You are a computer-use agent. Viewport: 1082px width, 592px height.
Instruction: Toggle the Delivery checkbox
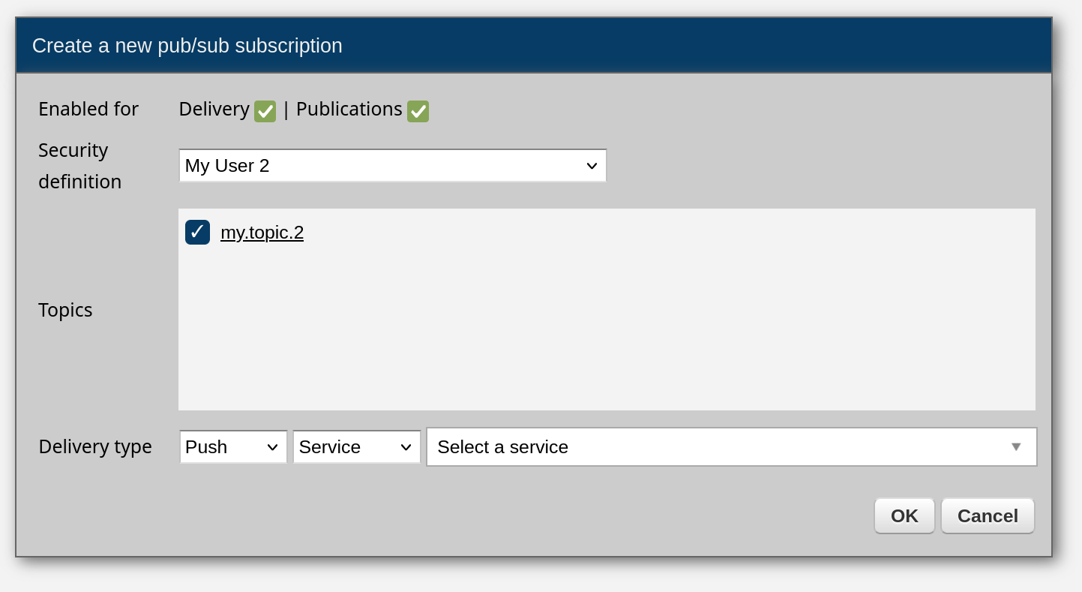tap(265, 111)
